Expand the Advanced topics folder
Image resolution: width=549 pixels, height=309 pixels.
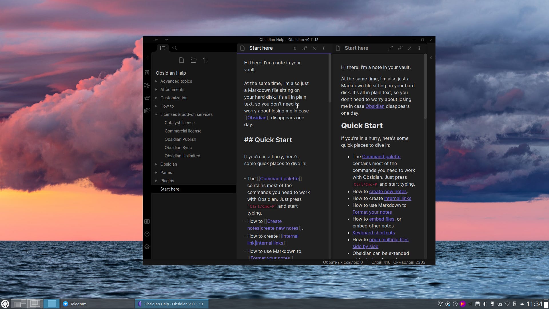(x=156, y=81)
